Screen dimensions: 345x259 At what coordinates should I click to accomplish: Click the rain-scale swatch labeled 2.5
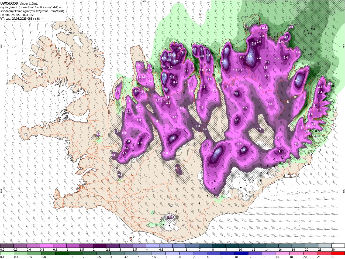tap(103, 253)
